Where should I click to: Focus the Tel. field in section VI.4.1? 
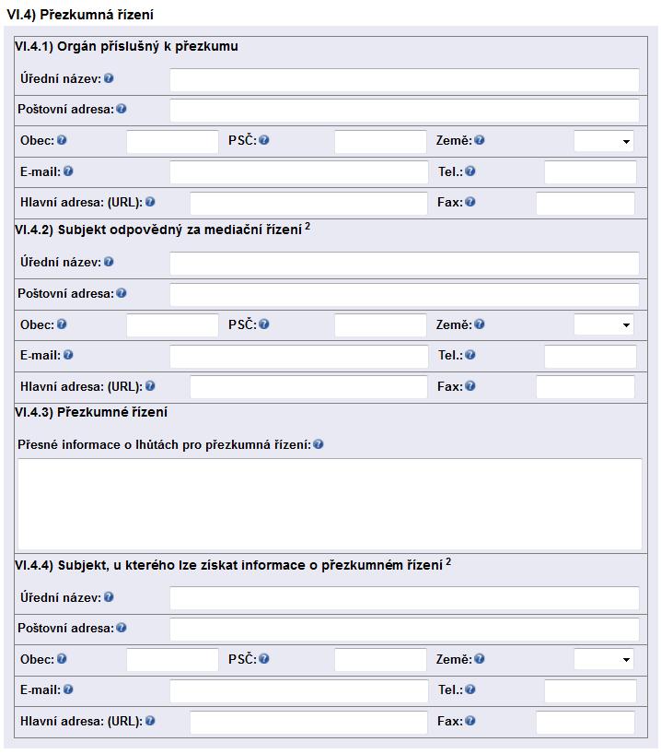point(590,172)
